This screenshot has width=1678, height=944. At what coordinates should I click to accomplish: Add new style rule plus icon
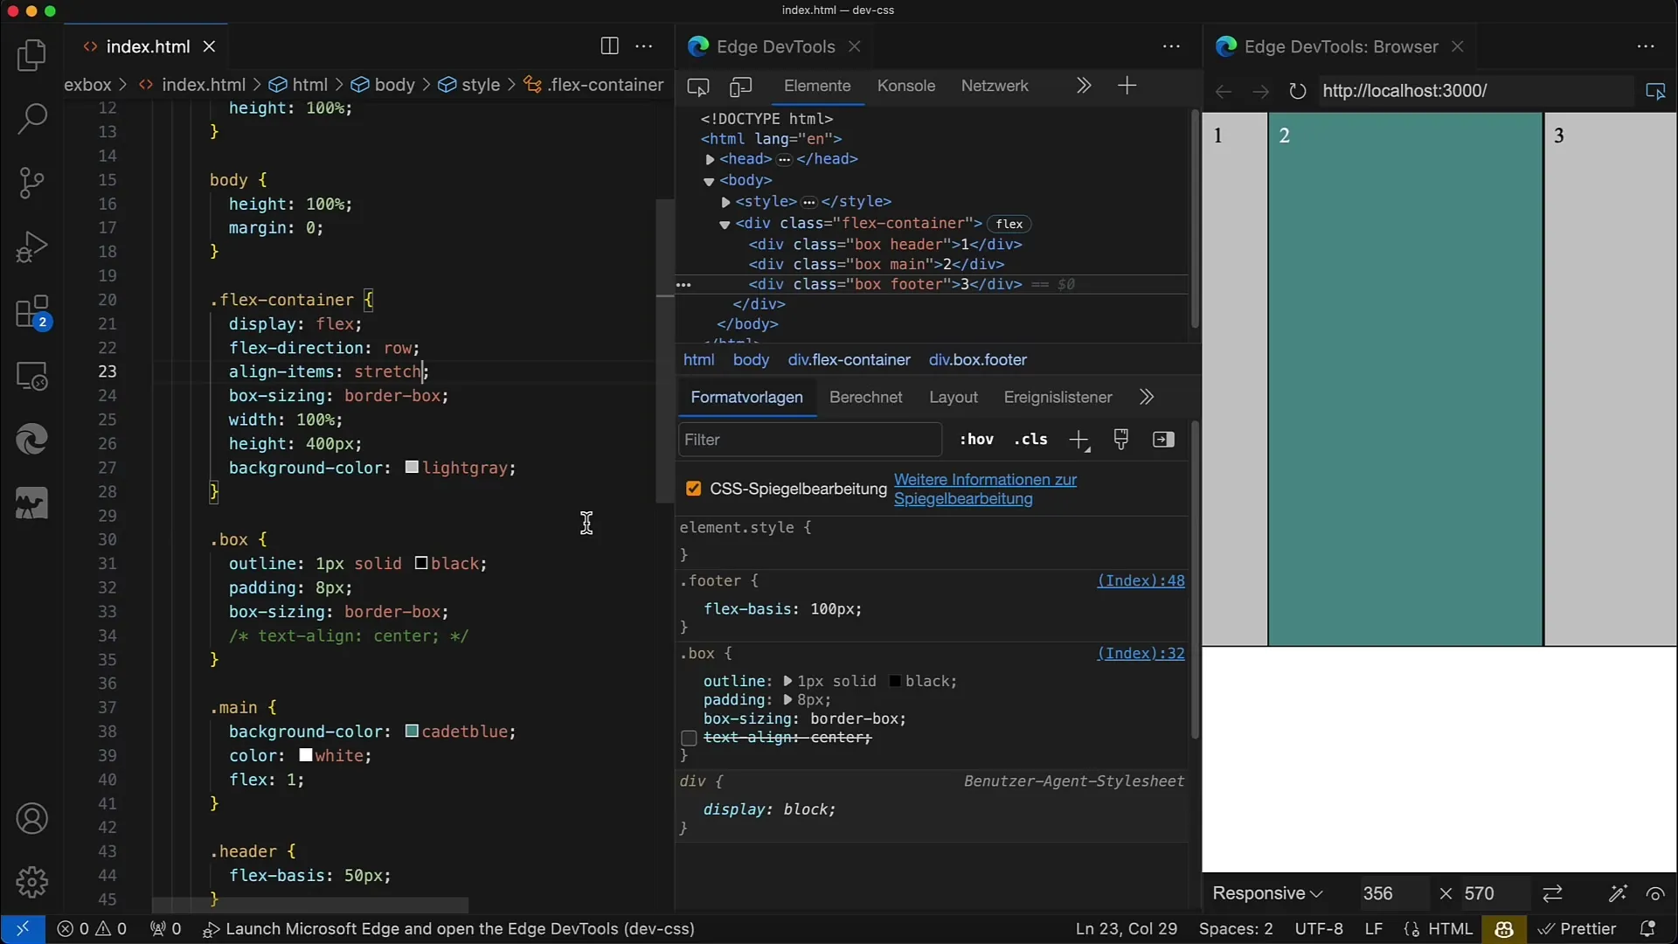pyautogui.click(x=1079, y=440)
